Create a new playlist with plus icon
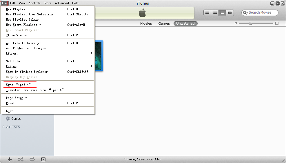286x163 pixels. pos(10,159)
